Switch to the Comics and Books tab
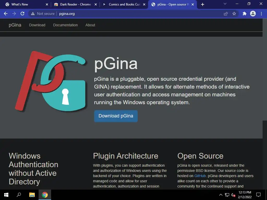Viewport: 267px width, 200px height. pos(124,4)
